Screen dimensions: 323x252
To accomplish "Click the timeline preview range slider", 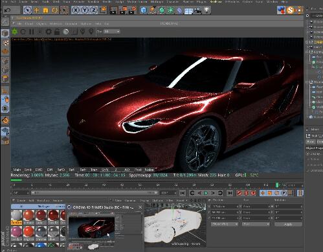I will click(x=95, y=192).
